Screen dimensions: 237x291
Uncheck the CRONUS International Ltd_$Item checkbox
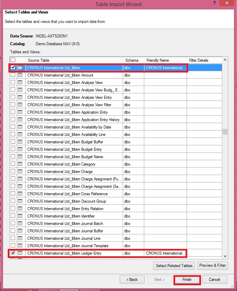13,67
